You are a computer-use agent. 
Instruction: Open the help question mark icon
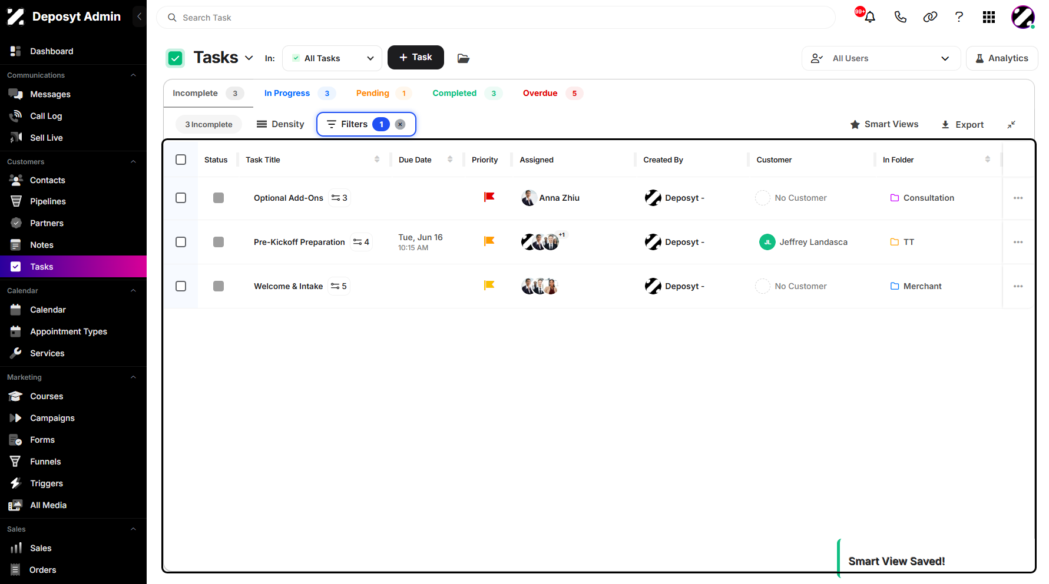[959, 17]
